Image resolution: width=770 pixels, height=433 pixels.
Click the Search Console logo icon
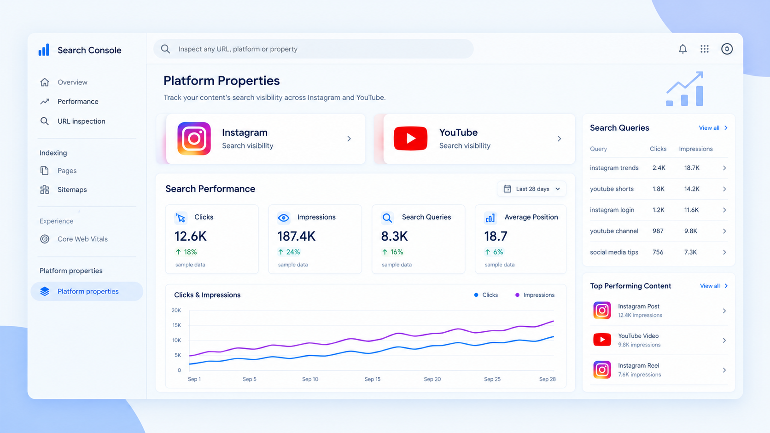(x=44, y=50)
